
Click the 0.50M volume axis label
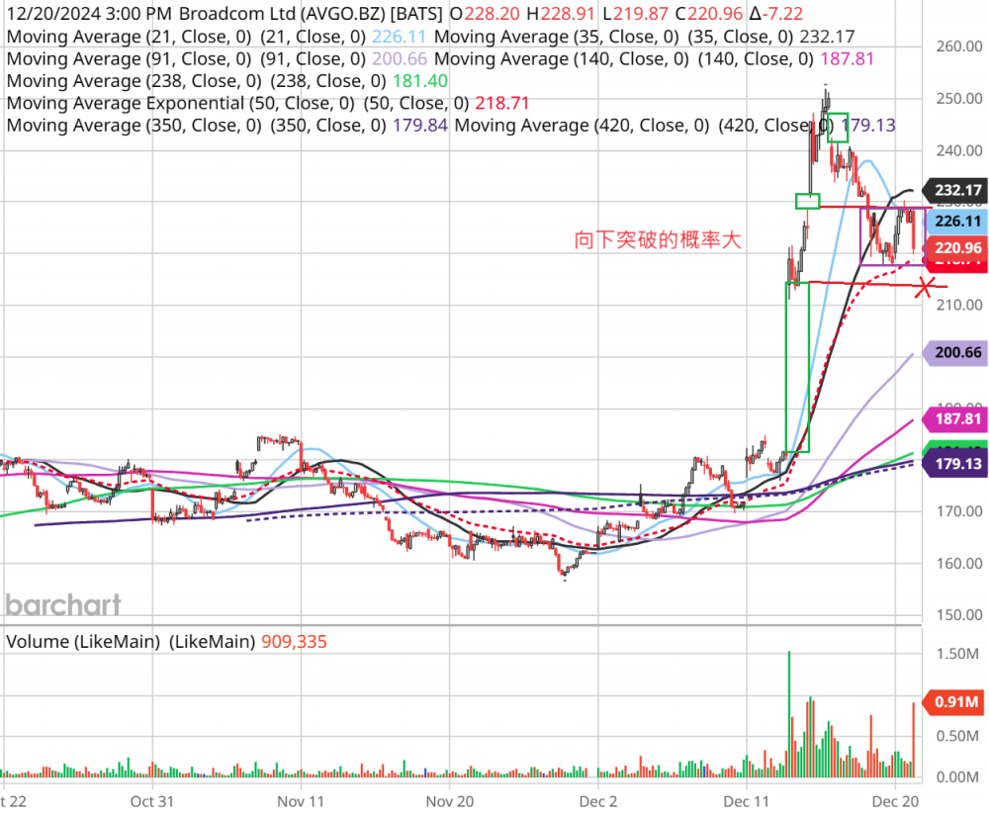[957, 736]
